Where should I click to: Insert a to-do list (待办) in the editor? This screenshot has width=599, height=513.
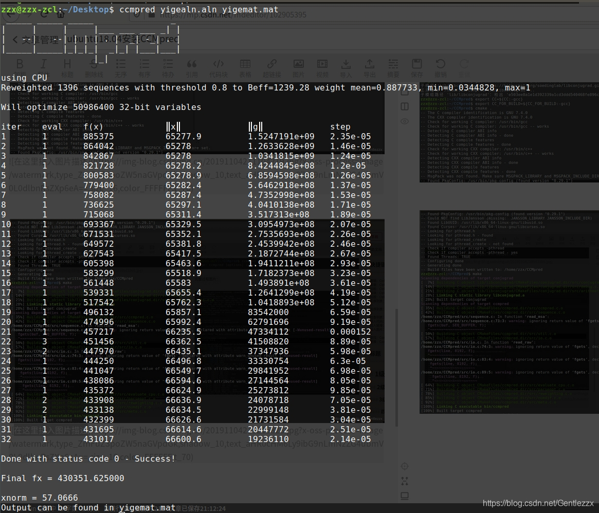click(168, 68)
